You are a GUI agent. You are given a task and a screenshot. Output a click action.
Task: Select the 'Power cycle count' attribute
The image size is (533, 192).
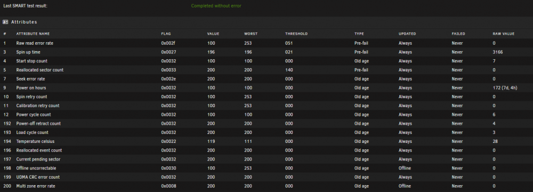point(33,114)
